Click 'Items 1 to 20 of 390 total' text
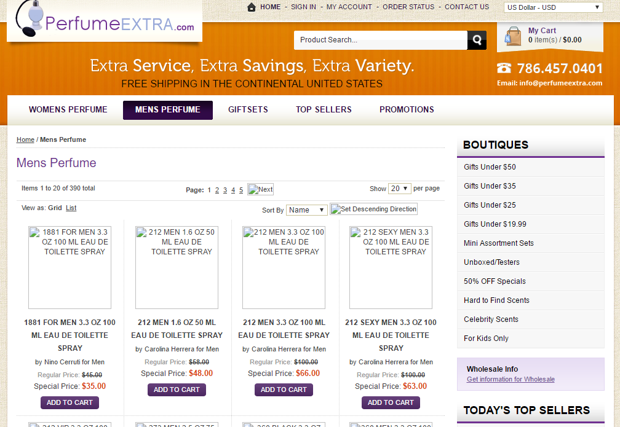620x427 pixels. pyautogui.click(x=58, y=188)
